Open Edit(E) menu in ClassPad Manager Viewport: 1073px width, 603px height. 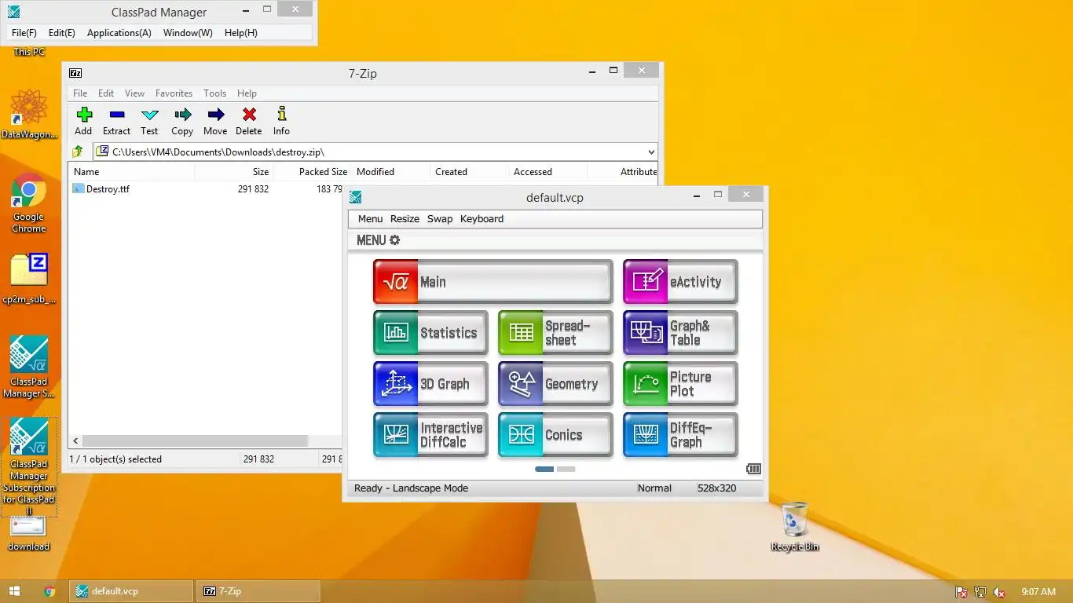point(62,33)
